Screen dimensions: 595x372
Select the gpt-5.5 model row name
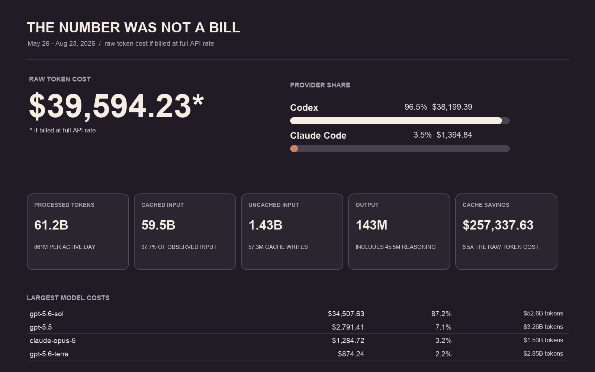click(x=41, y=327)
